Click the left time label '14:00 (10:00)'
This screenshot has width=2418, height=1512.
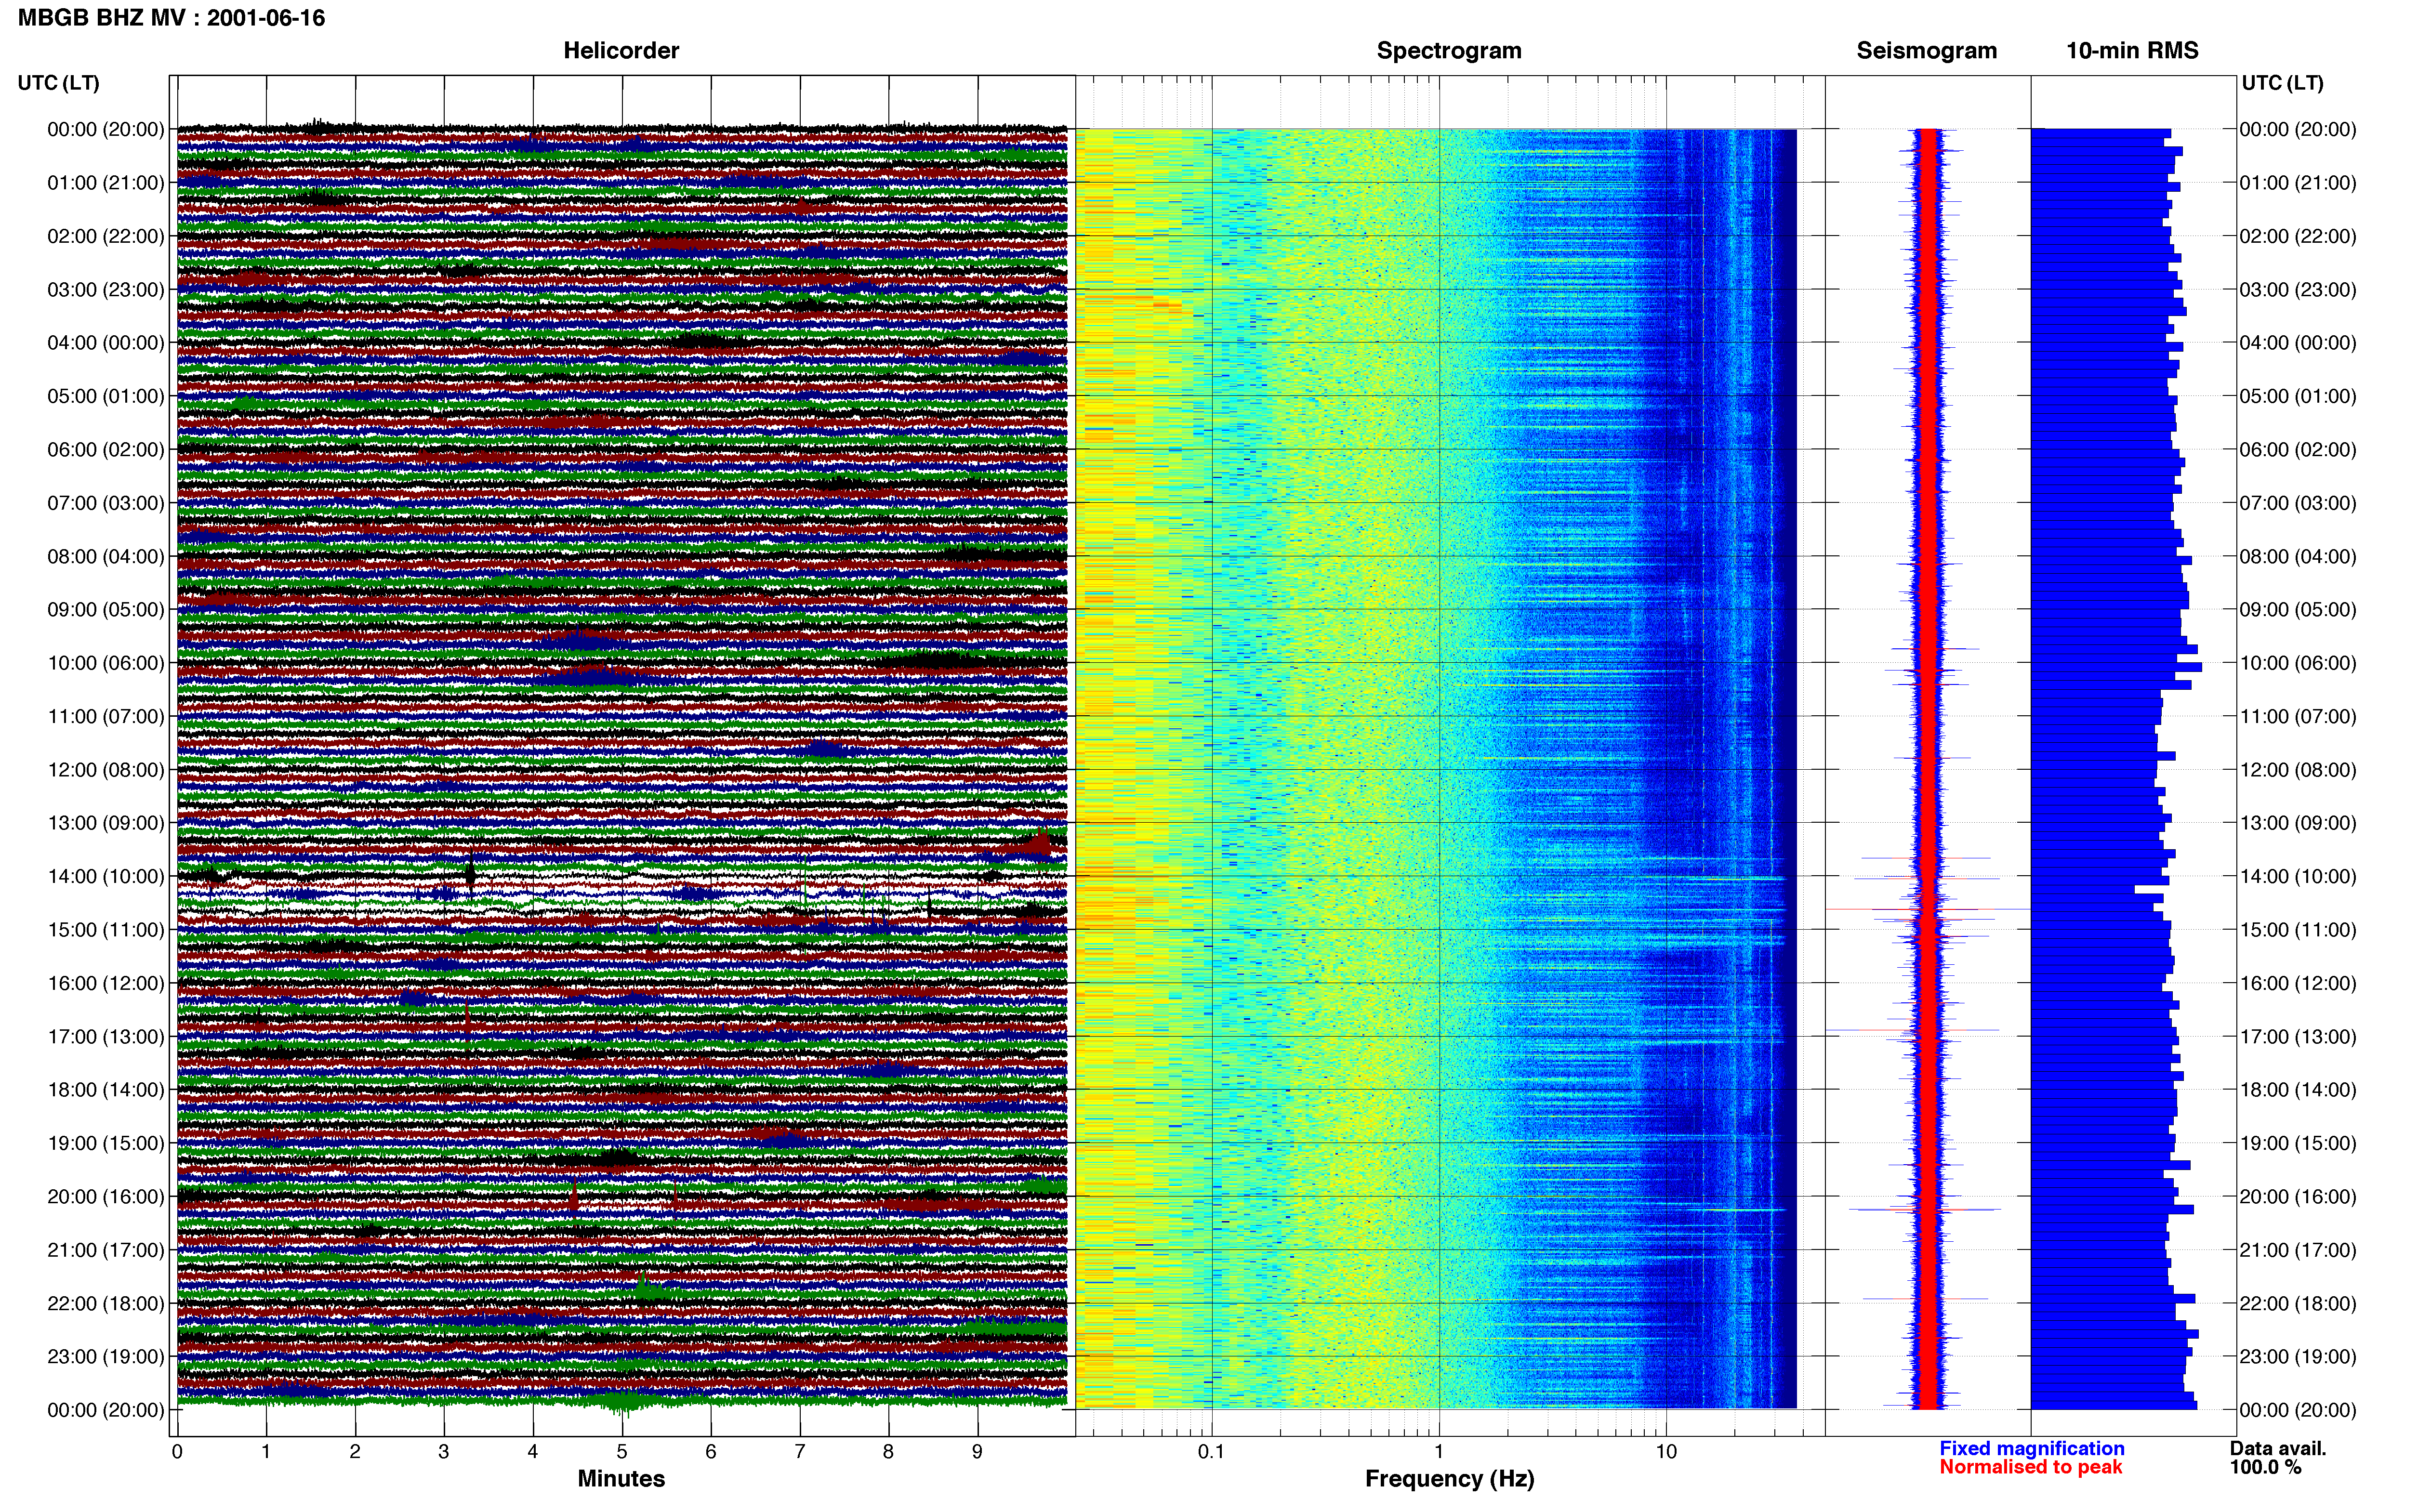tap(106, 876)
